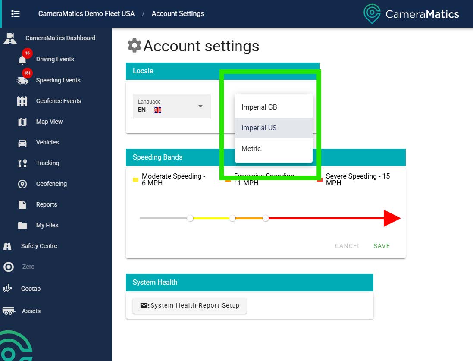Click the Speeding Events truck icon

point(22,81)
